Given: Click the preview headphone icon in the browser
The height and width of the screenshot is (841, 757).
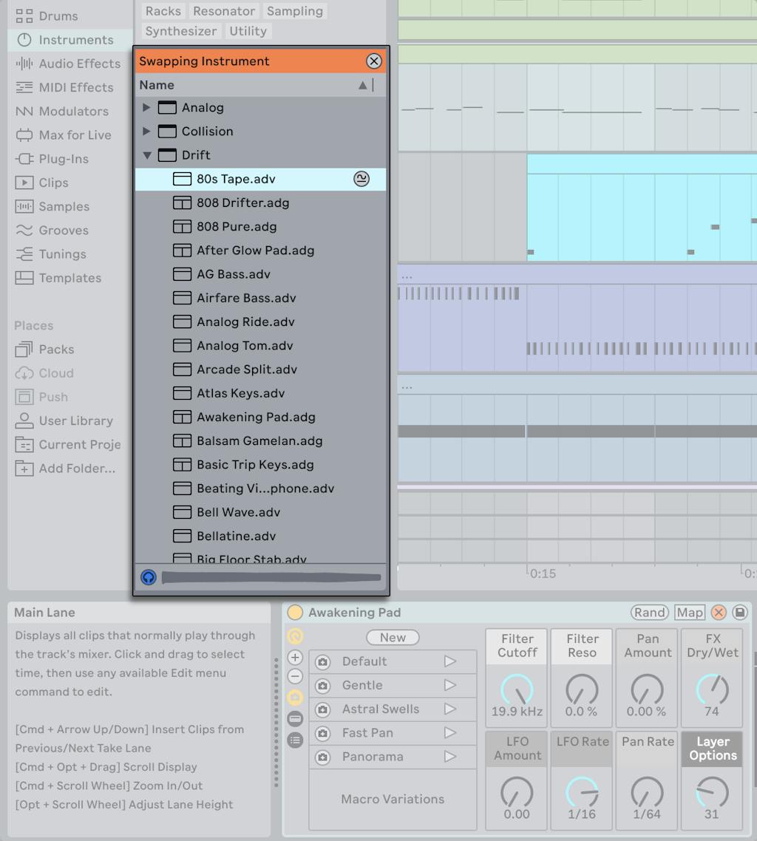Looking at the screenshot, I should 148,577.
